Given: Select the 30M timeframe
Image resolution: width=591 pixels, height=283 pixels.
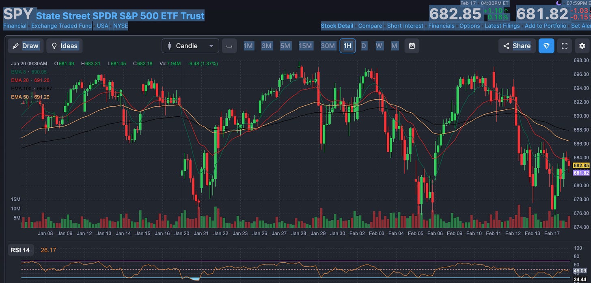Looking at the screenshot, I should (328, 46).
